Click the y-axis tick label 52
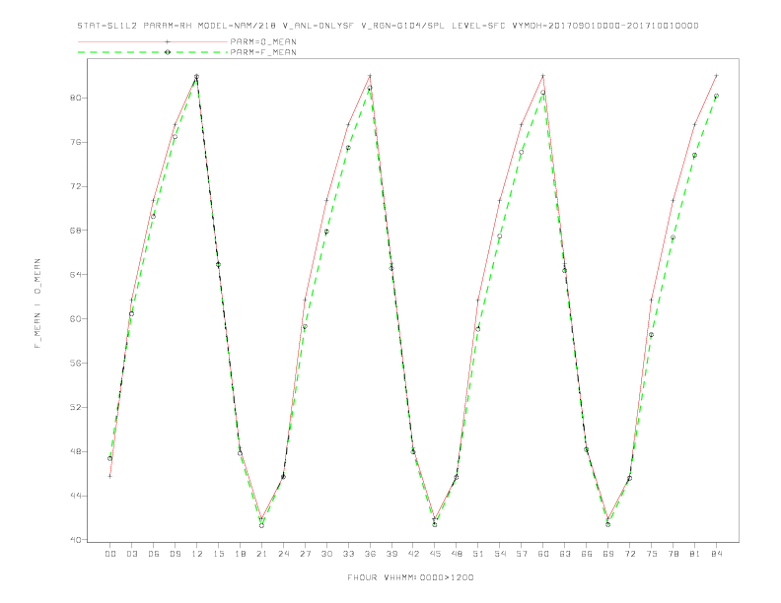 point(75,408)
